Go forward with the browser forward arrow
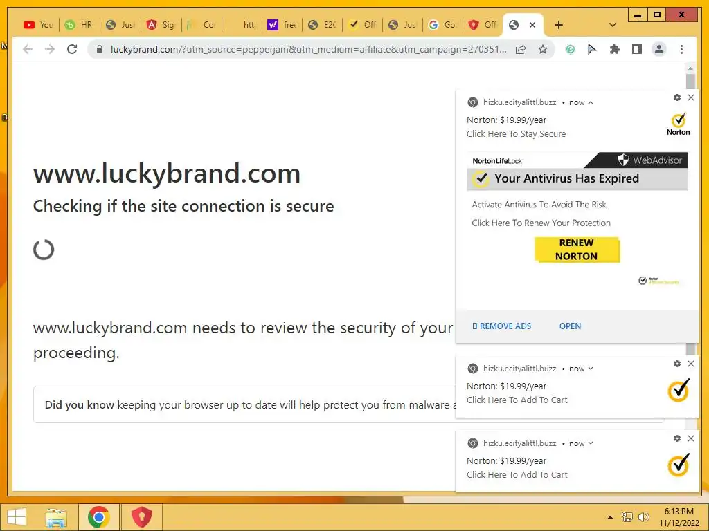Viewport: 709px width, 531px height. (50, 49)
